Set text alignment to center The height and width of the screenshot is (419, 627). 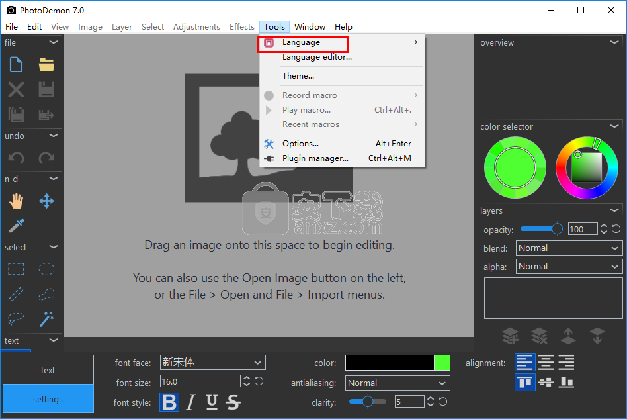pos(546,363)
